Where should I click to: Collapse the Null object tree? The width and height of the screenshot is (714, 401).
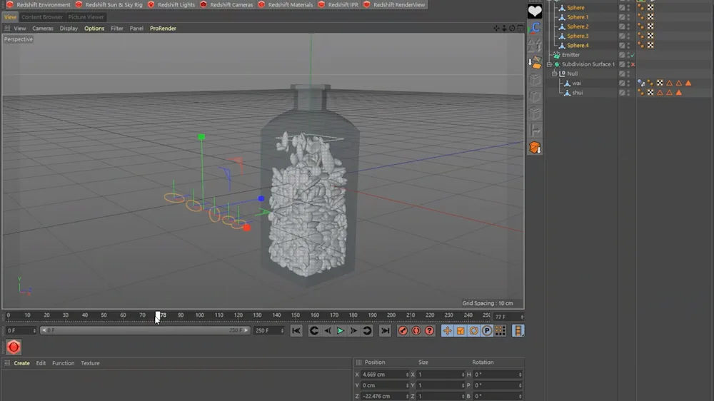coord(554,73)
